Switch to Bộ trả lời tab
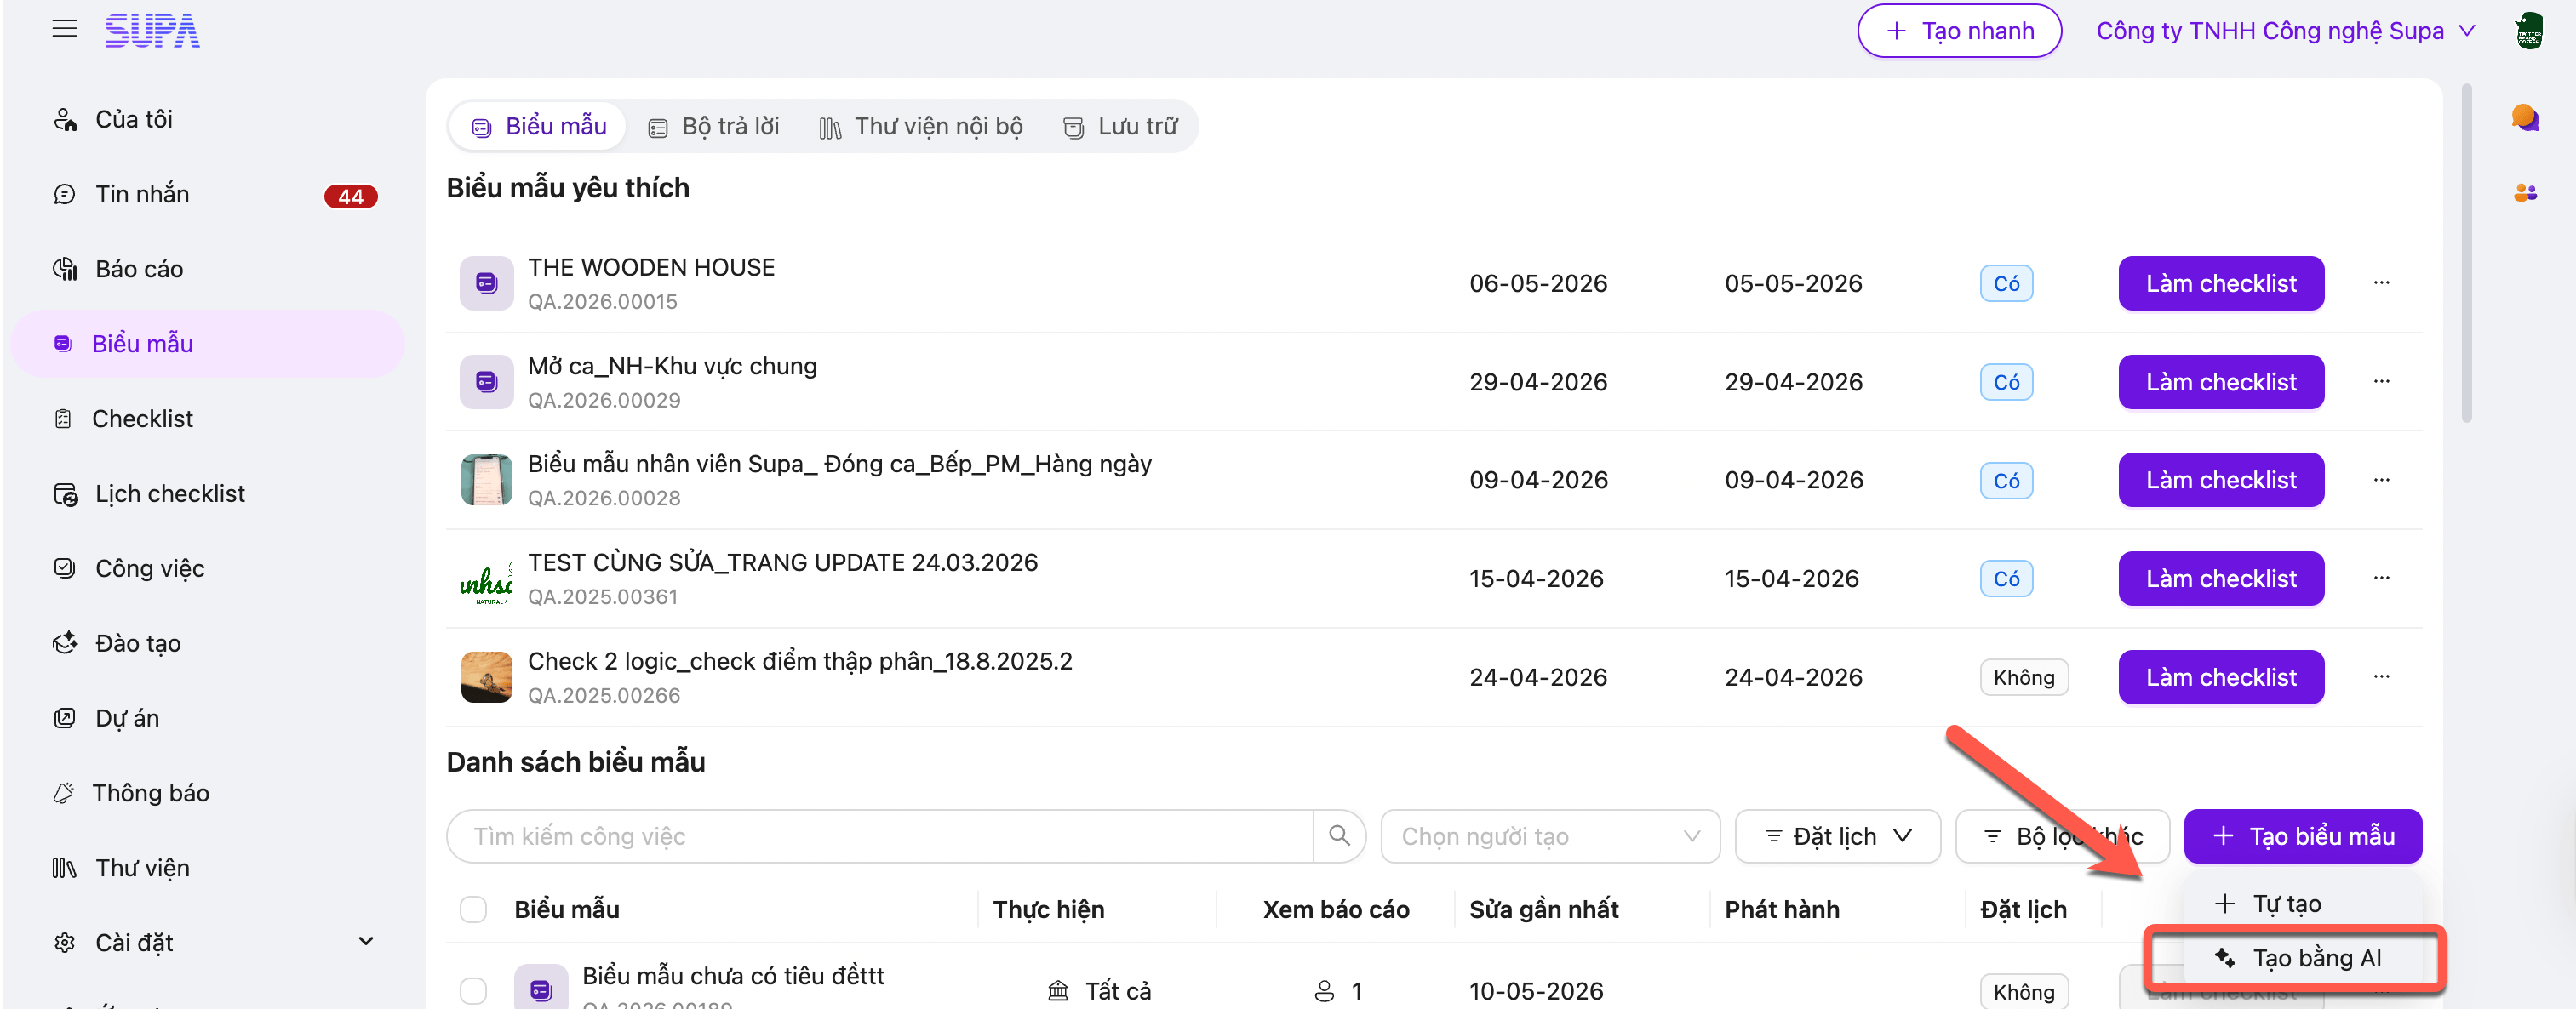This screenshot has height=1009, width=2576. point(713,126)
